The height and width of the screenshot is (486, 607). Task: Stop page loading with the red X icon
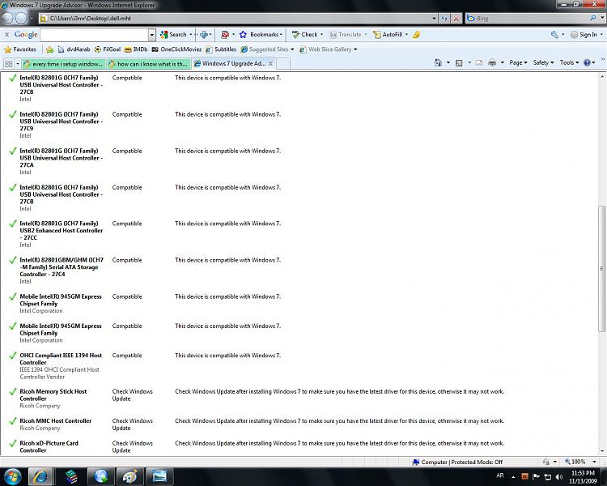[456, 18]
